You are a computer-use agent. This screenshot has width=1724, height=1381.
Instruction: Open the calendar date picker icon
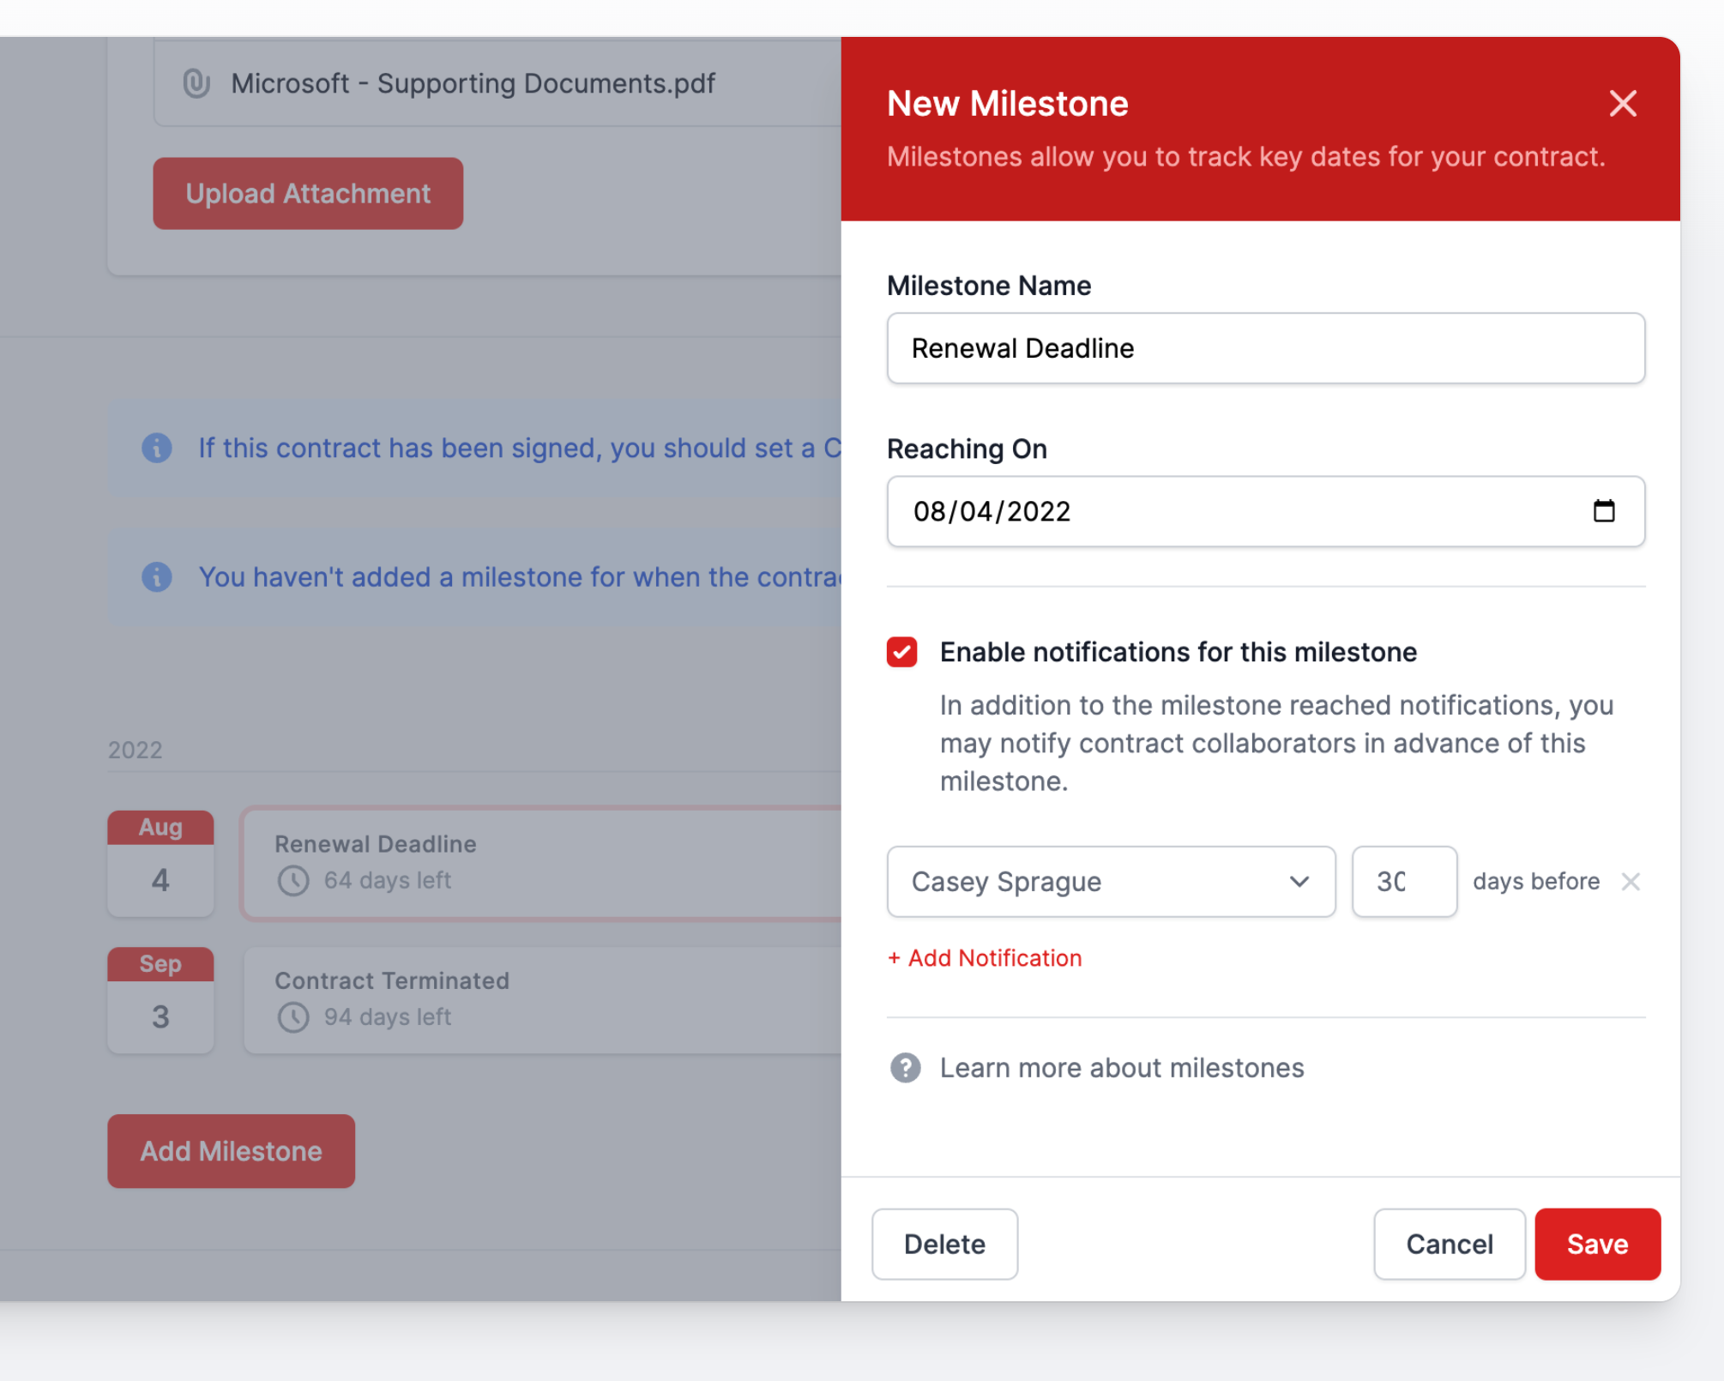(1603, 511)
